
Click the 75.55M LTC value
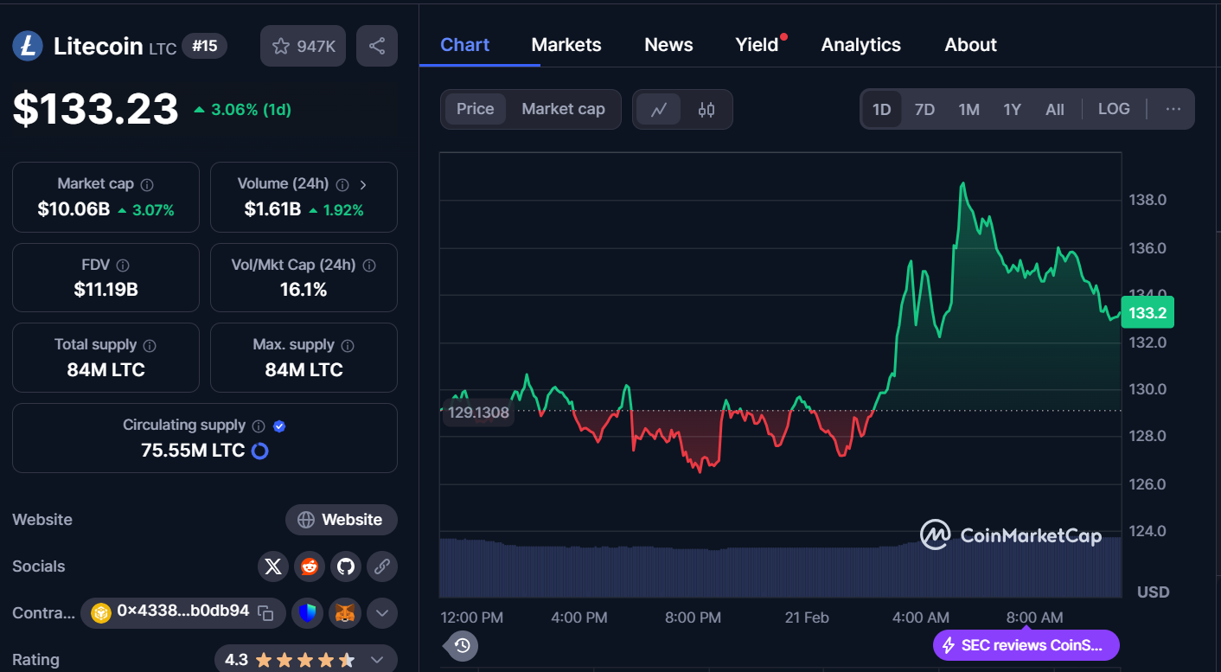[x=193, y=451]
